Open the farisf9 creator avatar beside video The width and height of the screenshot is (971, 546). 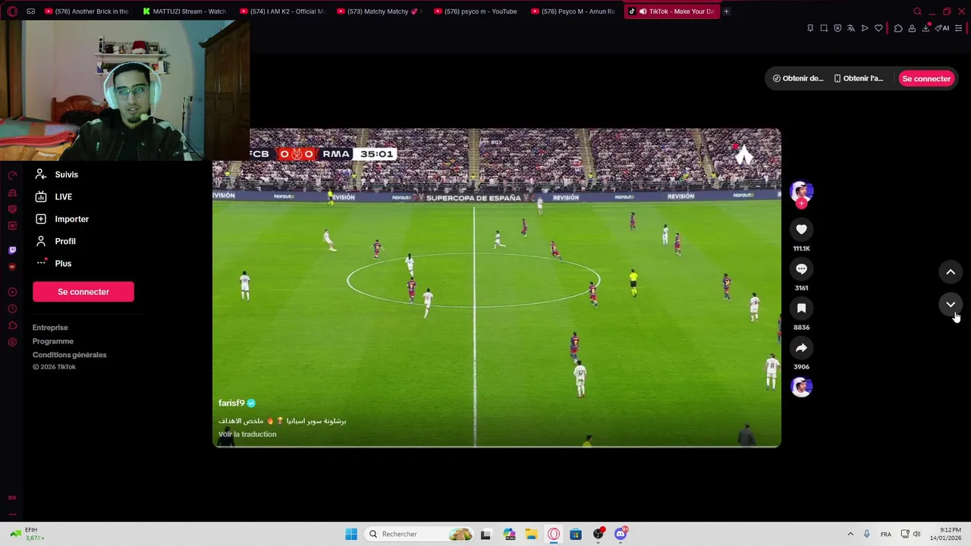801,190
